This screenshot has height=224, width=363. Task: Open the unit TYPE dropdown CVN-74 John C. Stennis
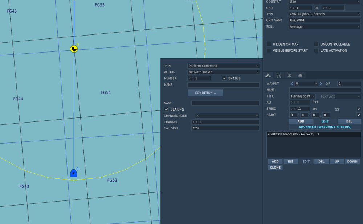click(x=325, y=14)
